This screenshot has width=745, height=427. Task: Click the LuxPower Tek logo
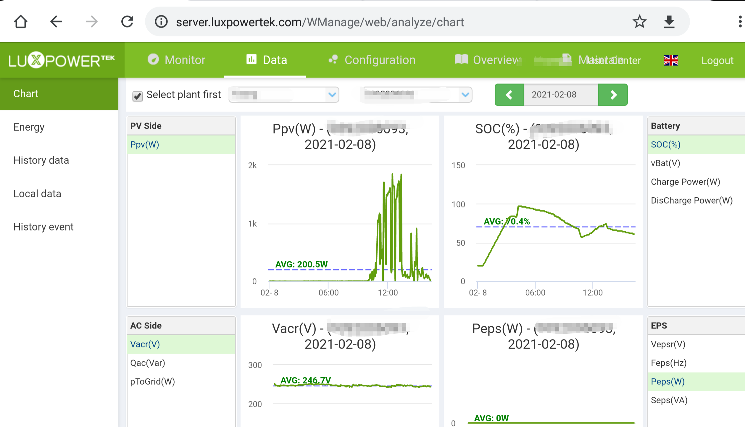[x=62, y=60]
